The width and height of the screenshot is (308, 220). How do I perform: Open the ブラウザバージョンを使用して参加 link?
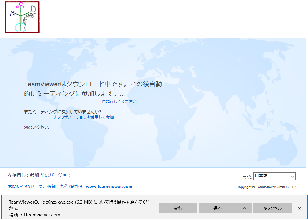click(83, 117)
